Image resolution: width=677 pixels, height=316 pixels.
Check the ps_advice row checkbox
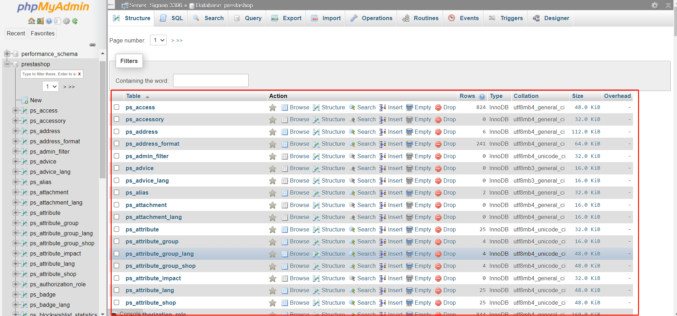116,168
